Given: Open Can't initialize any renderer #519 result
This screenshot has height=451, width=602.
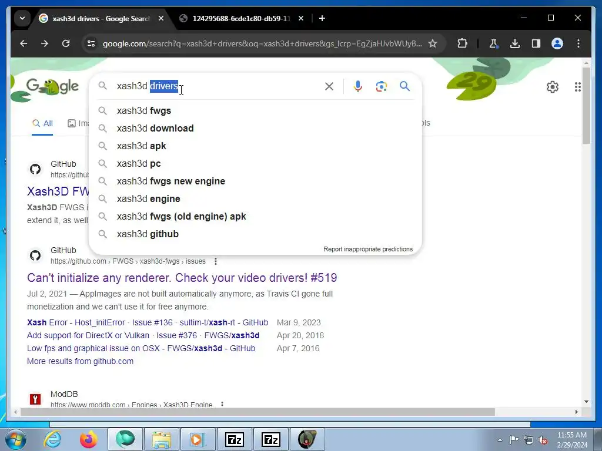Looking at the screenshot, I should 182,278.
